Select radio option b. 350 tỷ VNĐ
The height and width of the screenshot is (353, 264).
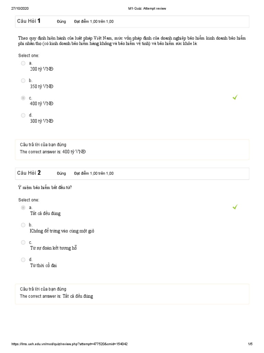tap(23, 81)
